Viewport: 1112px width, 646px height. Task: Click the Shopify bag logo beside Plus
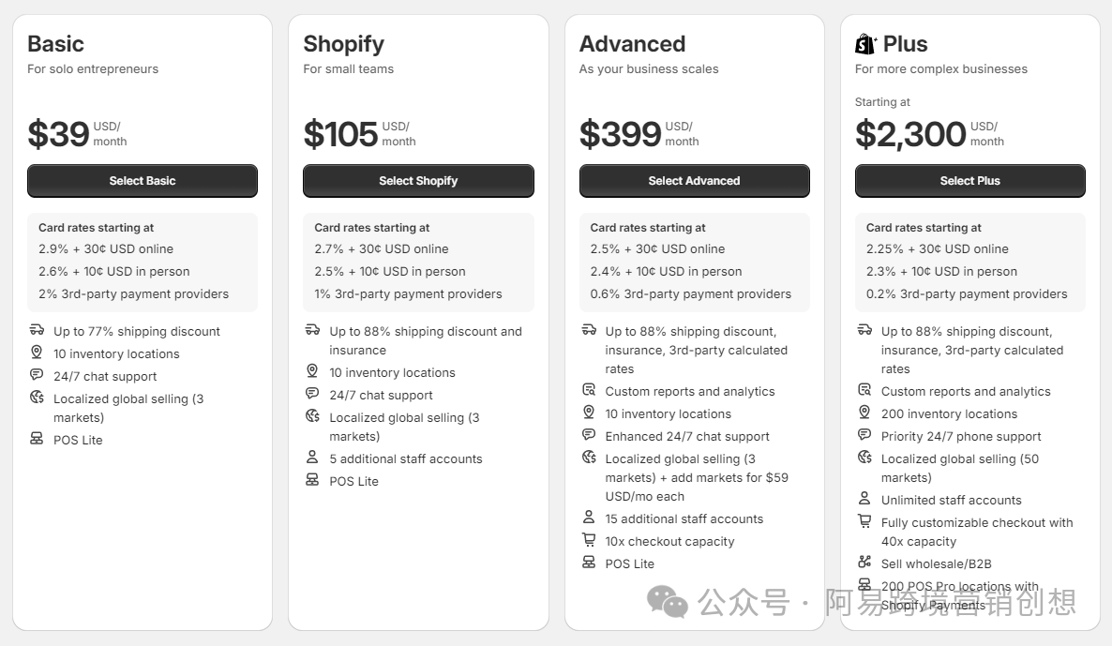tap(865, 44)
